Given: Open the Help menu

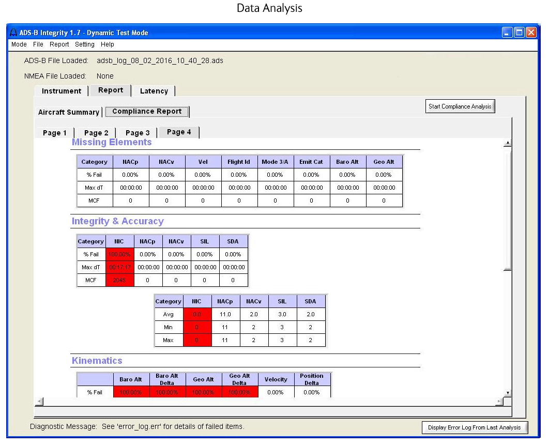Looking at the screenshot, I should tap(108, 44).
